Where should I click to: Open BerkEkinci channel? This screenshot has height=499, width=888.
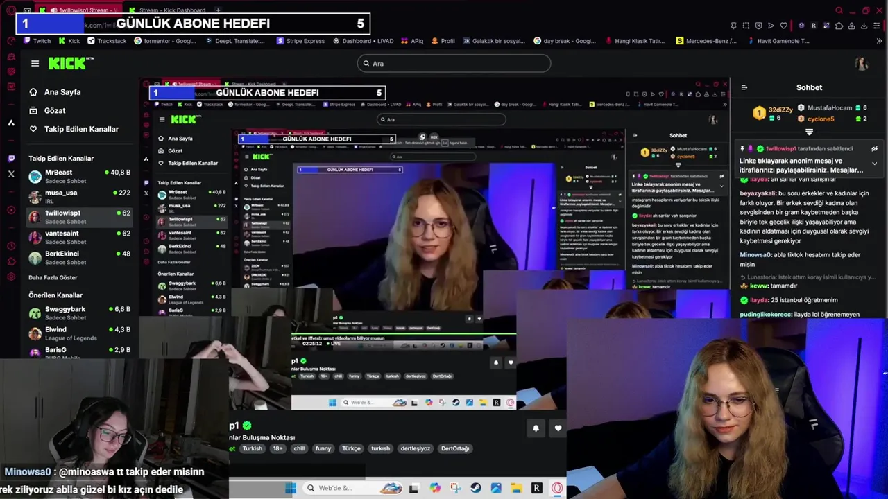[x=80, y=258]
